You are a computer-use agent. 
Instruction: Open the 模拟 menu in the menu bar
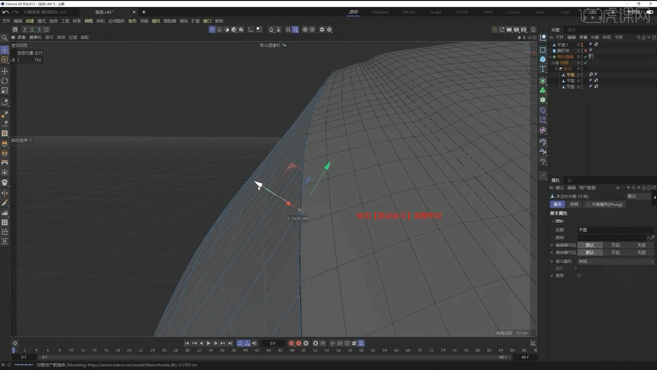tap(156, 21)
